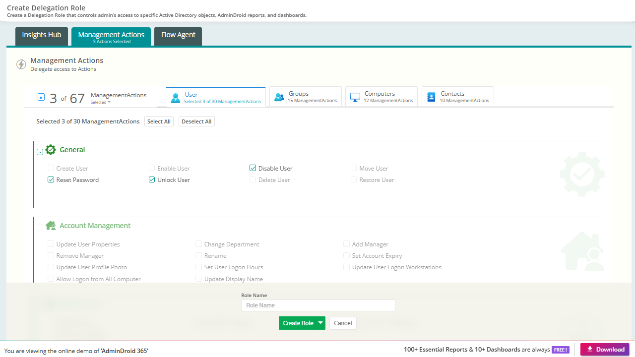The image size is (635, 357).
Task: Uncheck the Disable User checkbox
Action: tap(253, 168)
